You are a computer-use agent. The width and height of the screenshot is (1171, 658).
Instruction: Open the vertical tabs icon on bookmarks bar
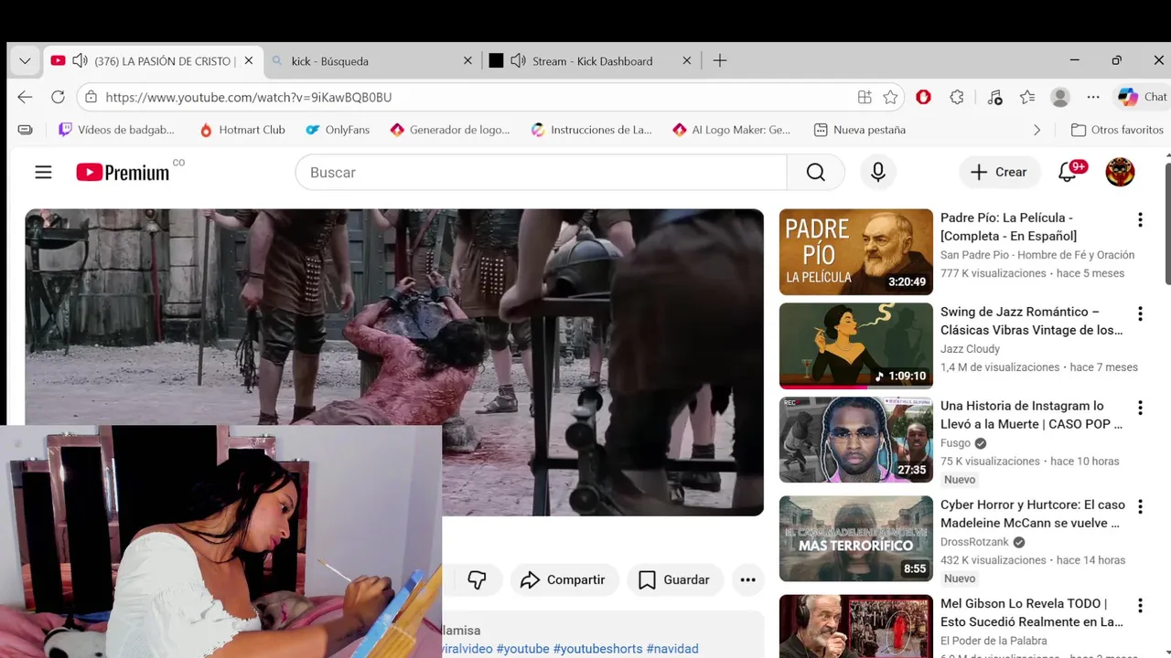pyautogui.click(x=26, y=130)
